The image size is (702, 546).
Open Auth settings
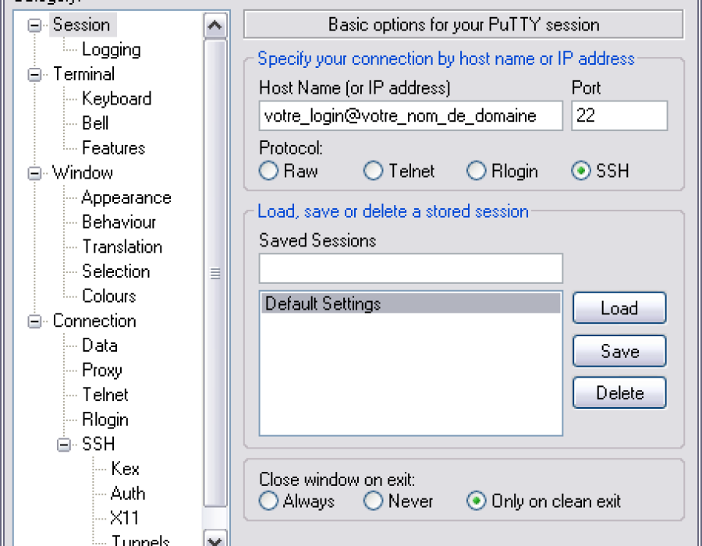pyautogui.click(x=128, y=494)
